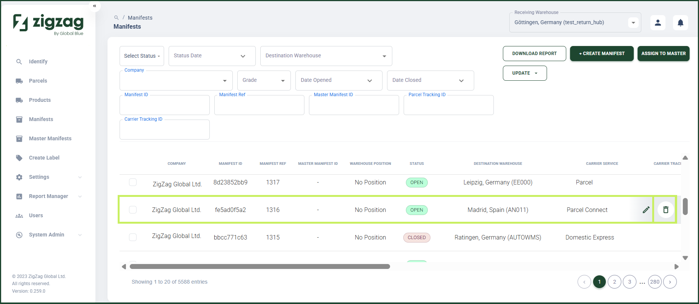Click the horizontal table scrollbar
This screenshot has height=304, width=699.
[260, 267]
